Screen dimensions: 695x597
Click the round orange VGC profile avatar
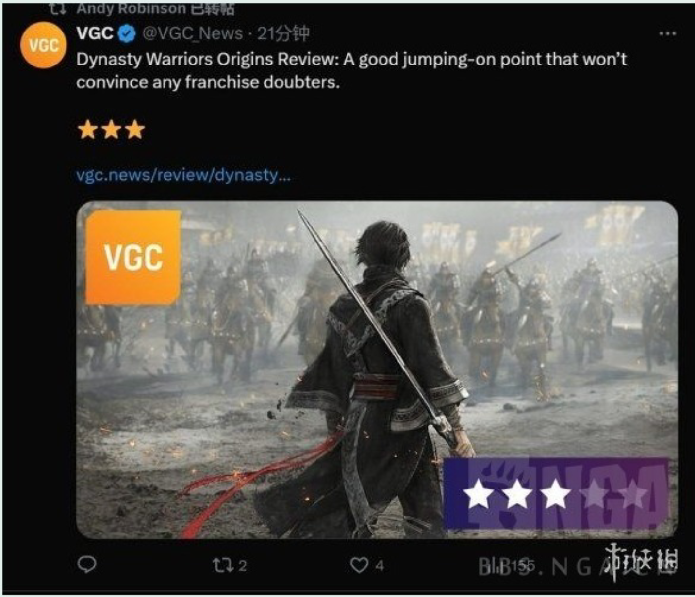43,45
